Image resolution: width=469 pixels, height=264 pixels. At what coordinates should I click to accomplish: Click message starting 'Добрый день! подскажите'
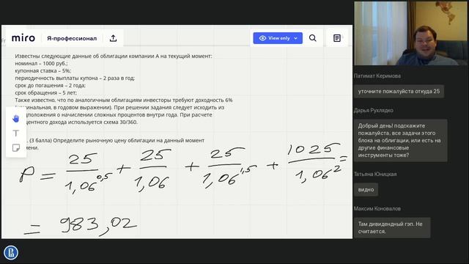[401, 140]
